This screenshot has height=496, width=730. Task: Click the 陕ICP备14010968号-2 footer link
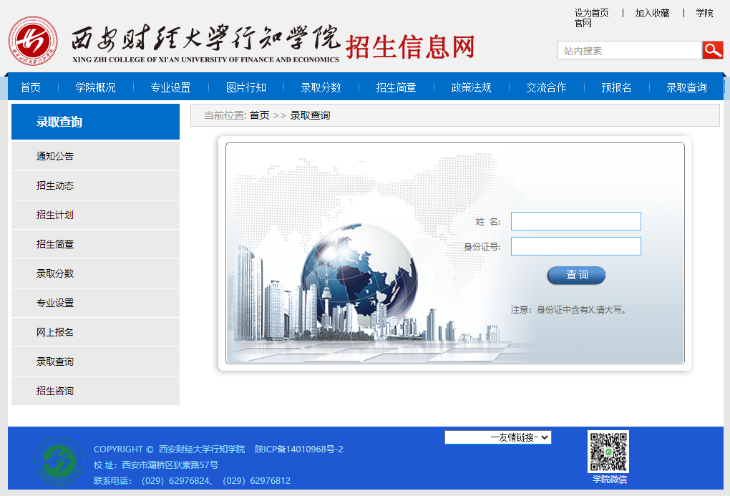299,449
